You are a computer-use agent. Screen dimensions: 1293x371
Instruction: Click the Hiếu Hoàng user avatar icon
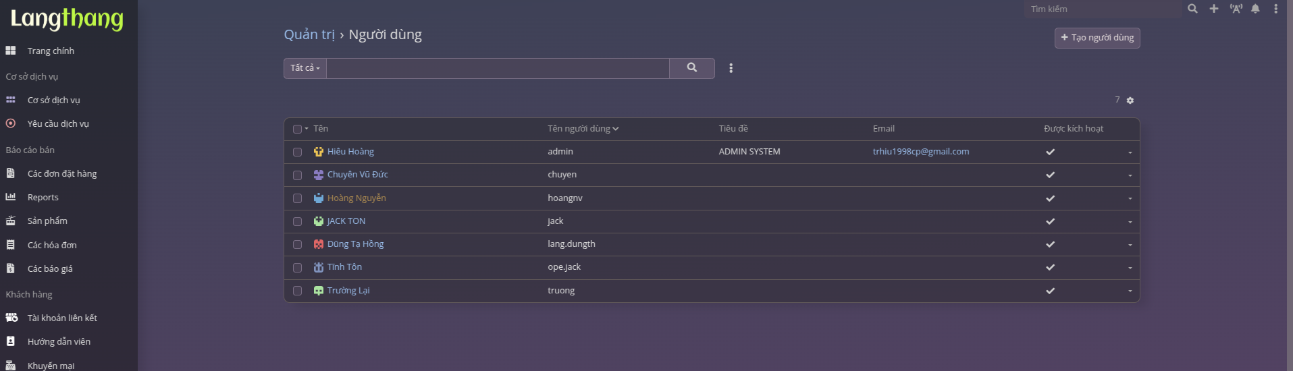(x=319, y=152)
